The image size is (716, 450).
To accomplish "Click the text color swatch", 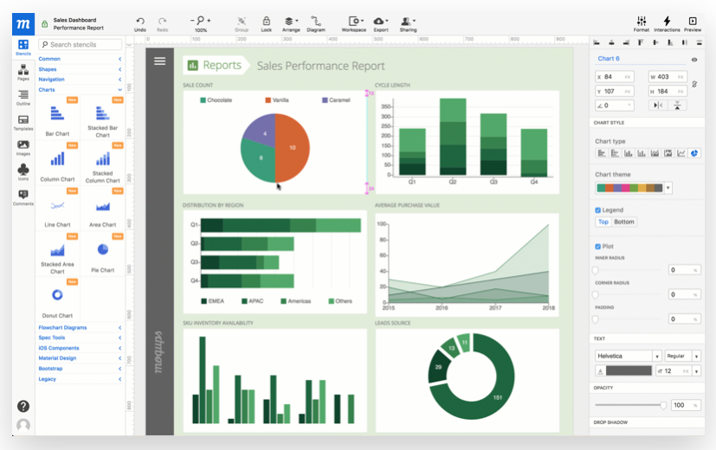I will (629, 371).
